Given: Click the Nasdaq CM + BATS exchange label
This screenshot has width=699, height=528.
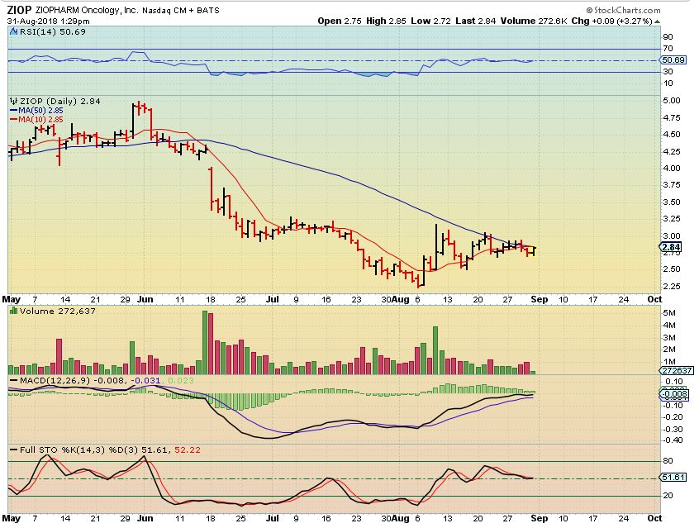Looking at the screenshot, I should click(x=181, y=10).
